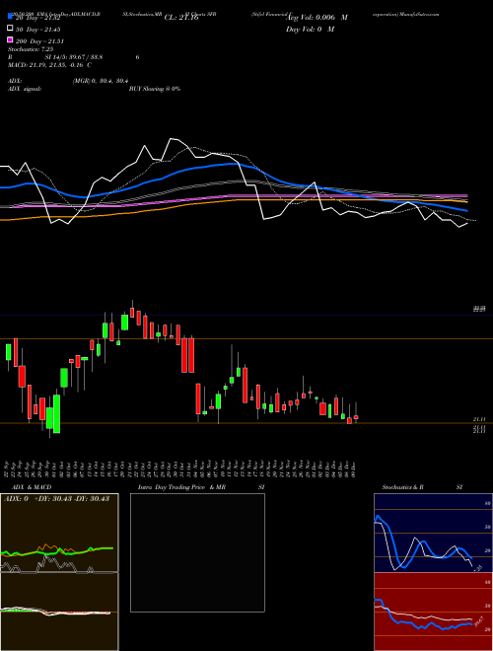The height and width of the screenshot is (651, 493).
Task: Open the ADX green line chart panel
Action: 59,533
